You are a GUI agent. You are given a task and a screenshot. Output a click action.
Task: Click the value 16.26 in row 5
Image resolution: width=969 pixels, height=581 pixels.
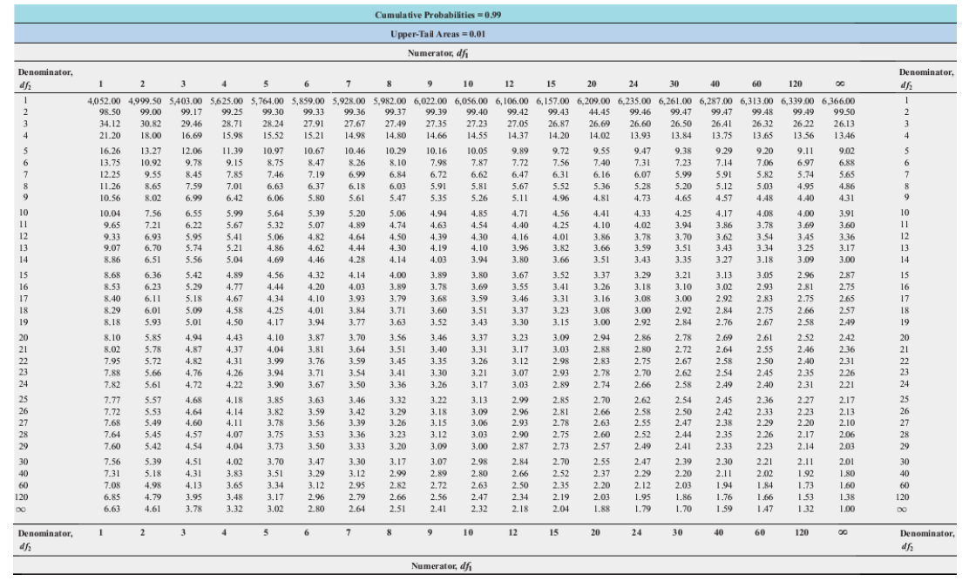[x=110, y=151]
